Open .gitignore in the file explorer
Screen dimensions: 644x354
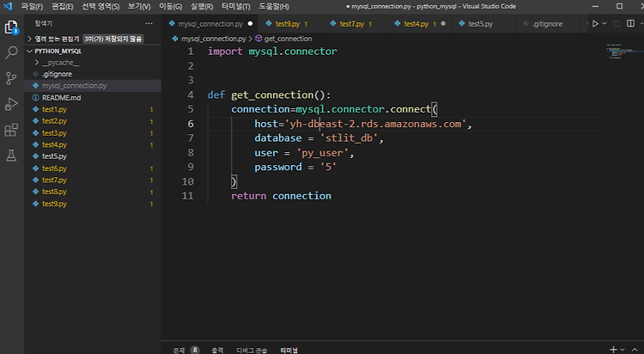[93, 74]
